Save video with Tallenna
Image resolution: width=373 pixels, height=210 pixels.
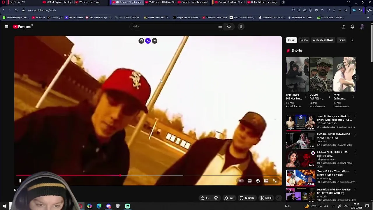point(247,198)
